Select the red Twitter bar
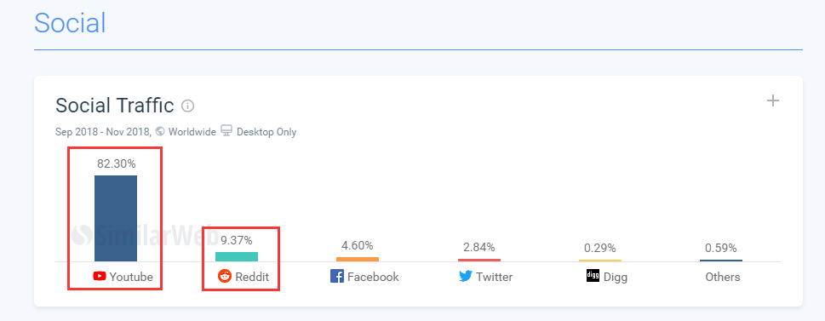825x321 pixels. [479, 260]
